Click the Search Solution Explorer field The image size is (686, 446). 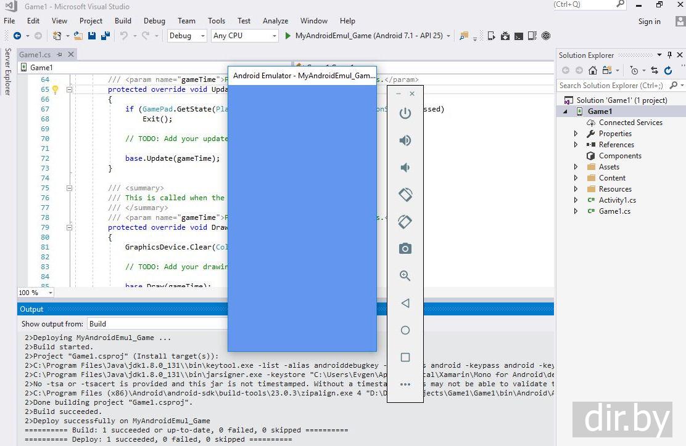click(612, 86)
